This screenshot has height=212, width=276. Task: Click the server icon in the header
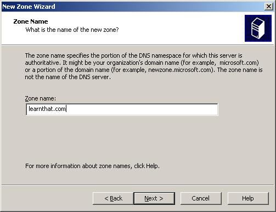tap(258, 28)
